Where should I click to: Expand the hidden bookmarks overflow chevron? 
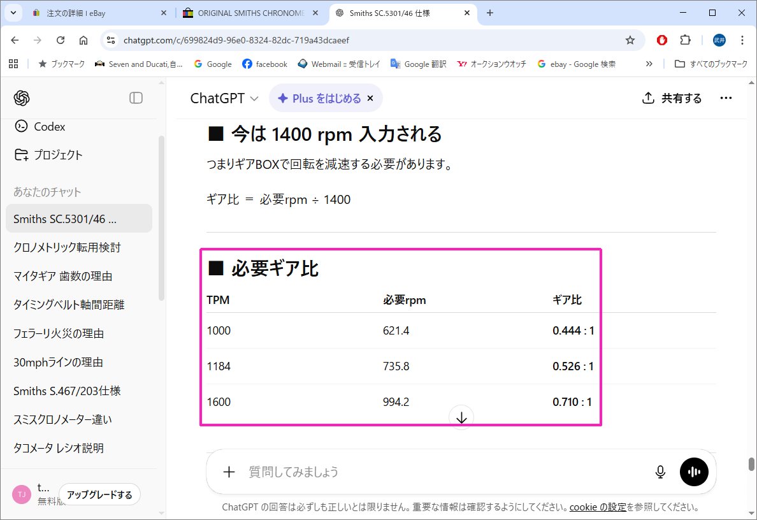(x=649, y=64)
